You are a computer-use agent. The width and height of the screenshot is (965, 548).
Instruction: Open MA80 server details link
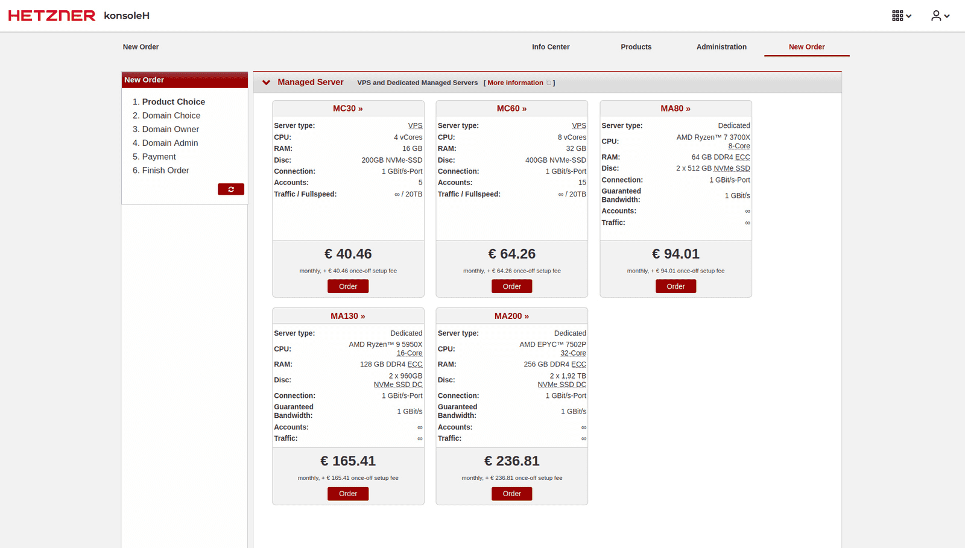click(x=675, y=108)
